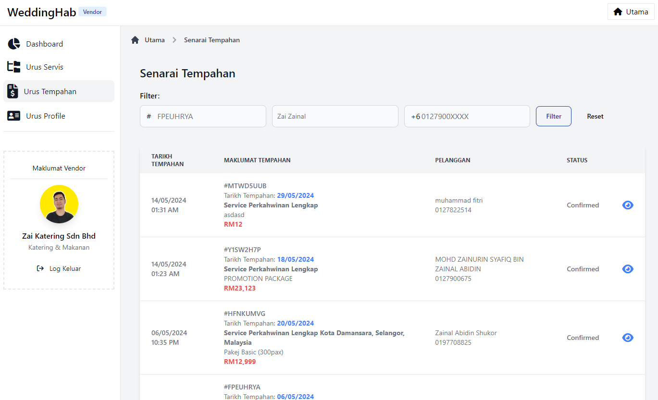View order #HFNKUMVG details via eye icon
The width and height of the screenshot is (658, 400).
click(628, 338)
